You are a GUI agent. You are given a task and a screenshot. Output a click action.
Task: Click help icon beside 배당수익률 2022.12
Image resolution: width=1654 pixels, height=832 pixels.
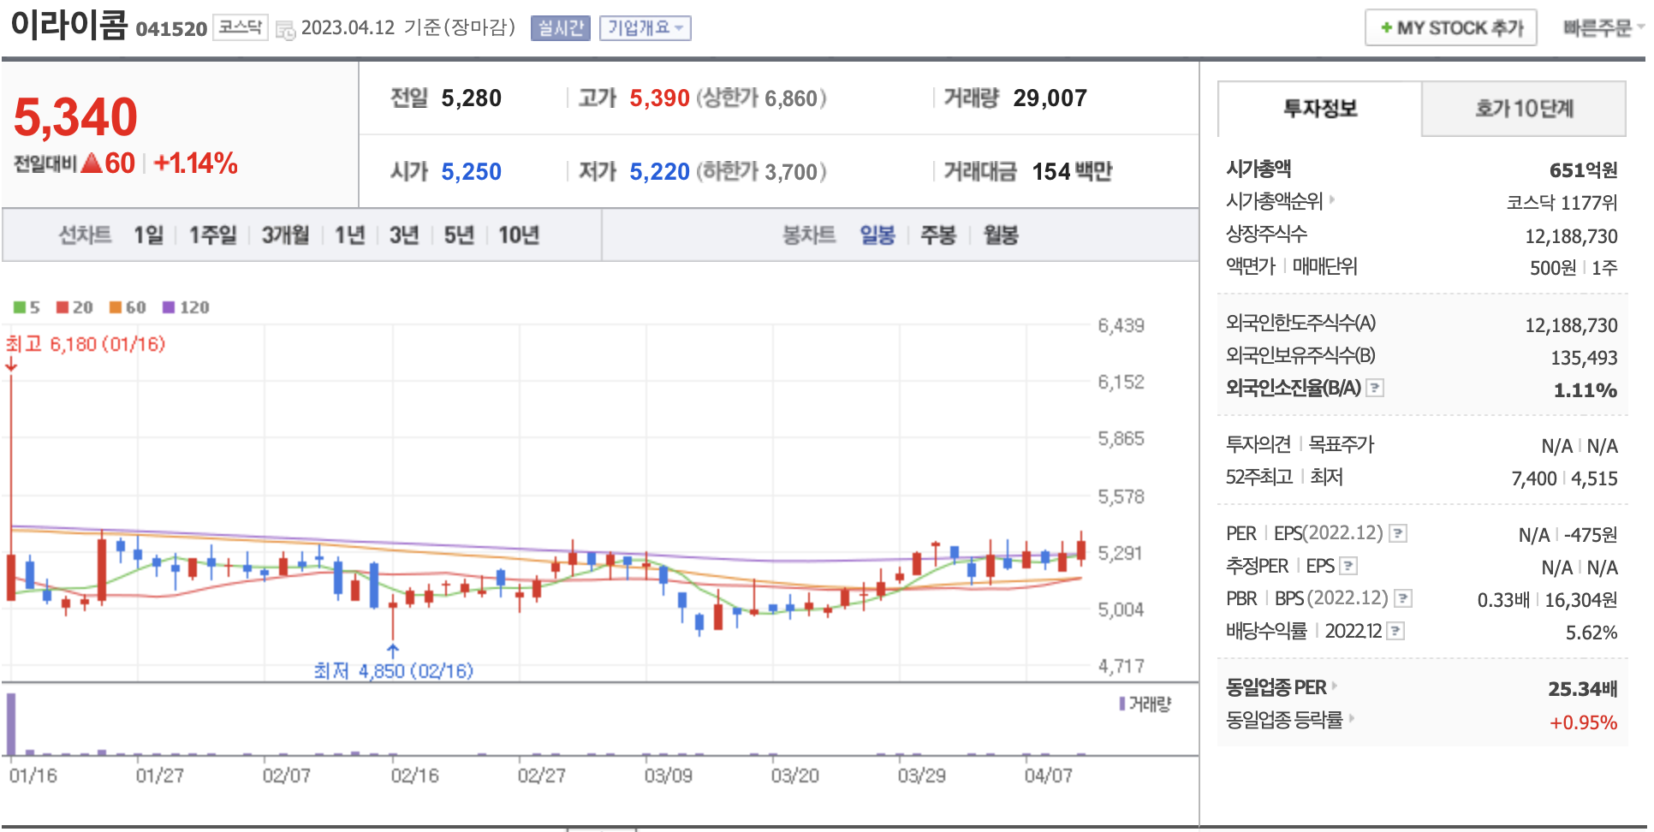click(1395, 632)
